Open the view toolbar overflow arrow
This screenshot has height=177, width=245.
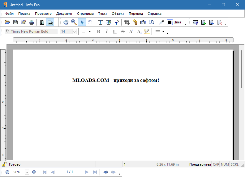[56, 24]
